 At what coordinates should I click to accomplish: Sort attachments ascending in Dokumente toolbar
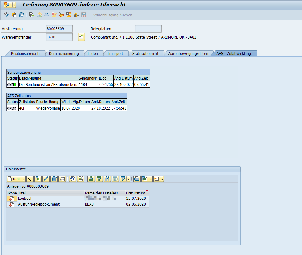point(91,179)
